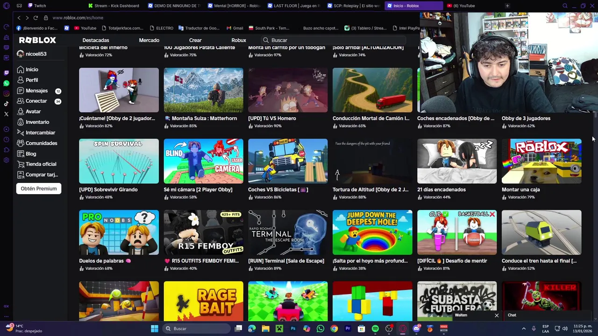Screen dimensions: 598x336
Task: Open the South Park bookmark
Action: [x=269, y=28]
